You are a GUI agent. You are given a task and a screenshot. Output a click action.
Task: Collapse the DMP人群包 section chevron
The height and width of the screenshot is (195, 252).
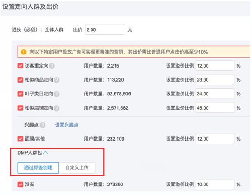tap(46, 153)
